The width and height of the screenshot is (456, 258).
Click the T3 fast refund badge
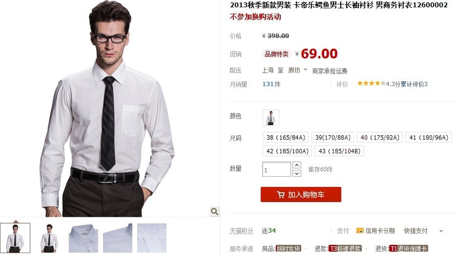click(x=345, y=249)
